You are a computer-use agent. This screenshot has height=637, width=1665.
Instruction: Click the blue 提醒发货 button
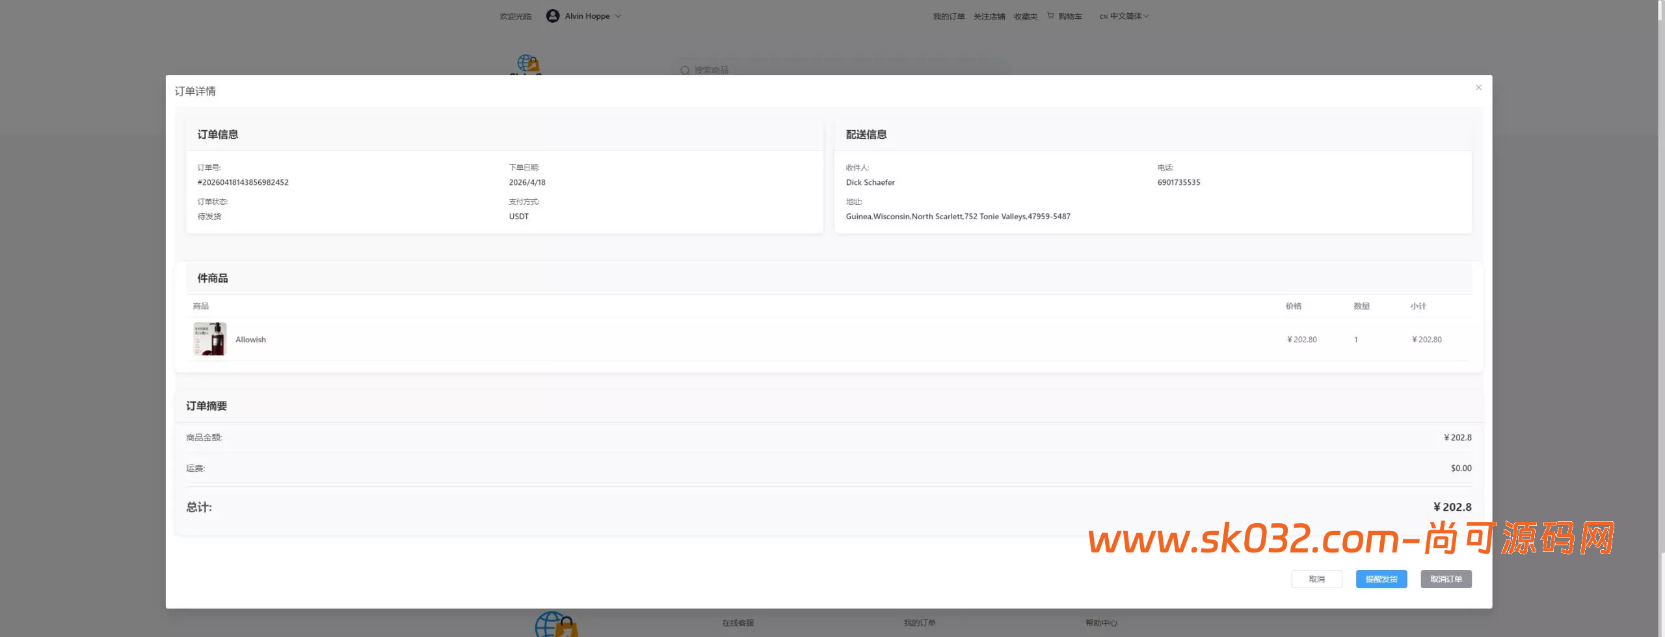pyautogui.click(x=1381, y=579)
